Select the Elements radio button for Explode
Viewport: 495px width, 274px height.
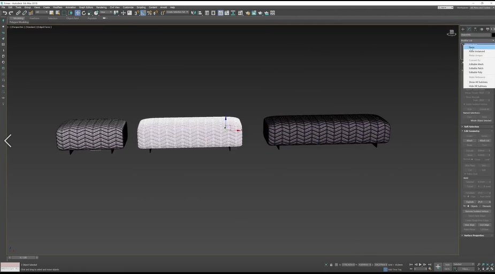(x=481, y=206)
